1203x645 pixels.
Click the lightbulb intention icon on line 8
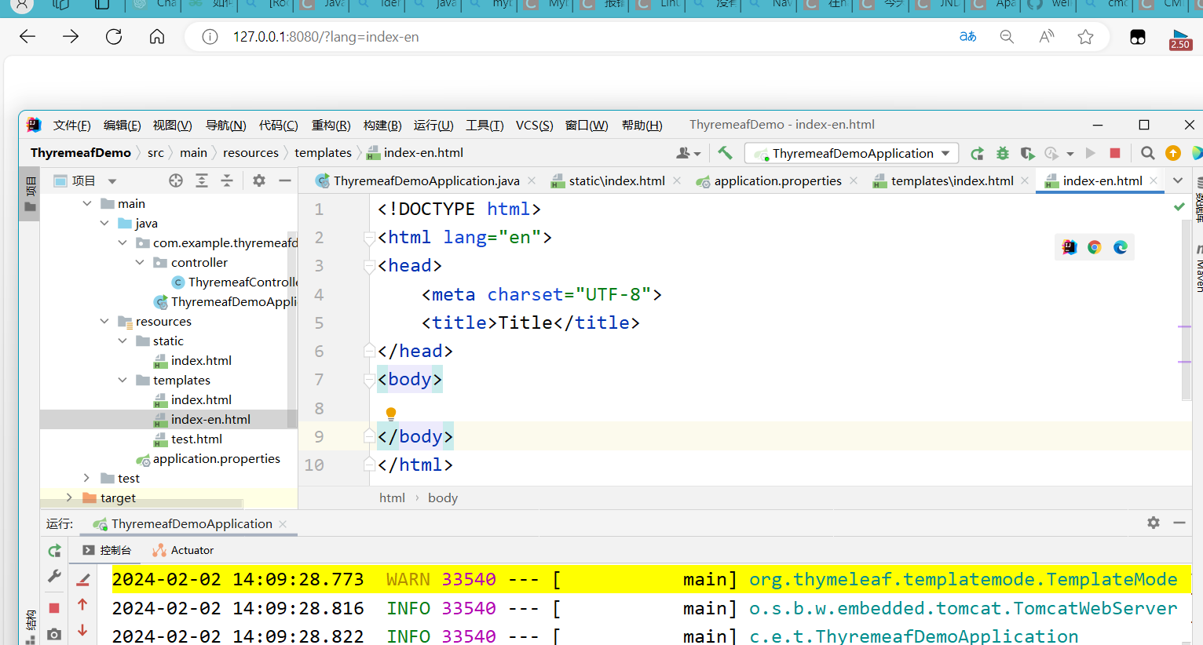391,414
